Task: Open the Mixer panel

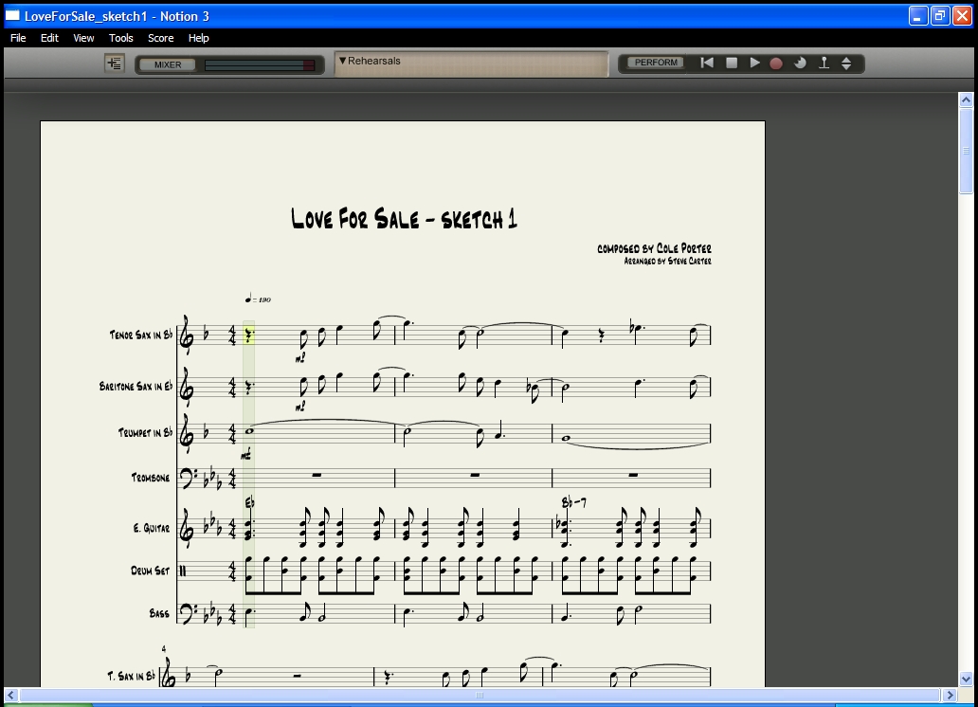Action: pos(168,64)
